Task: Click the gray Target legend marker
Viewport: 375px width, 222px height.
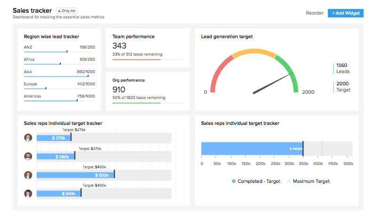Action: 334,87
